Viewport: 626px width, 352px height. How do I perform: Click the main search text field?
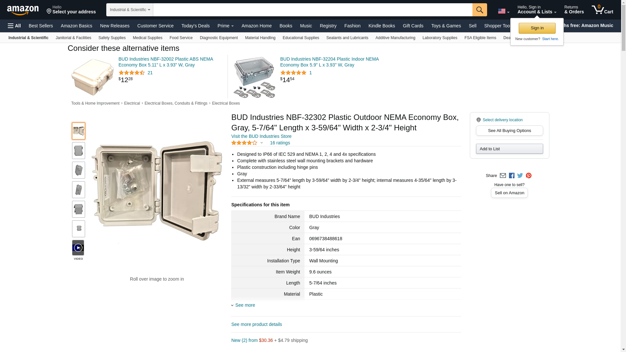312,10
